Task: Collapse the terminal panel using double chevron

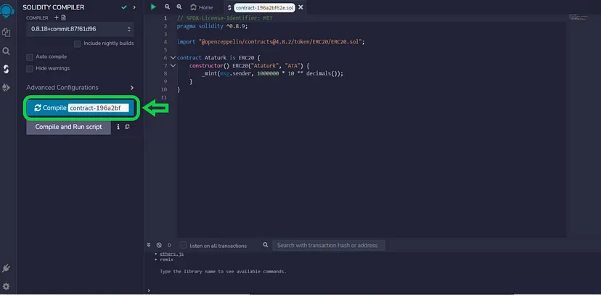Action: point(149,246)
